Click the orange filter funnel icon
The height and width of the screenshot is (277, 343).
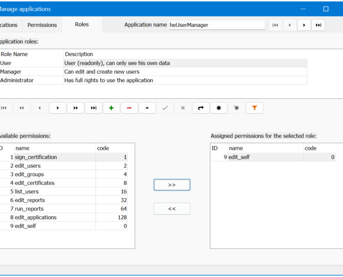[255, 108]
